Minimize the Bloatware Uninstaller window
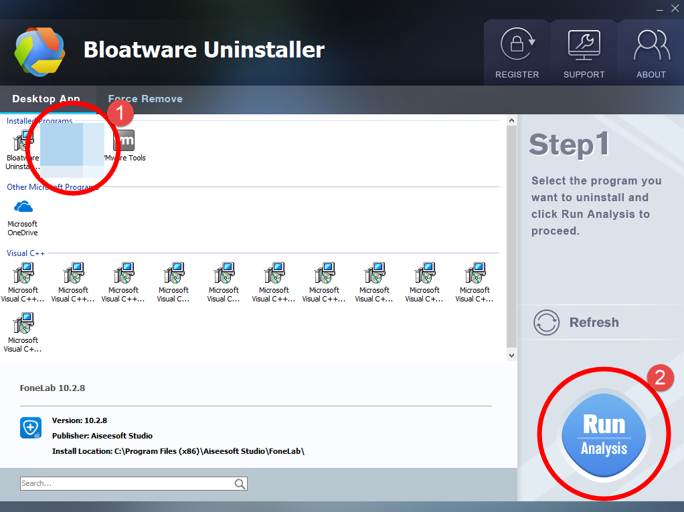 [x=660, y=9]
